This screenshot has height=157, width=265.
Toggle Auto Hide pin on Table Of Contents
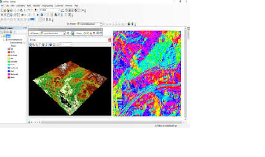coord(24,28)
